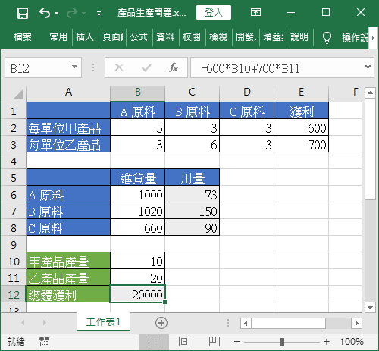
Task: Switch to the 說明 ribbon tab
Action: point(299,37)
